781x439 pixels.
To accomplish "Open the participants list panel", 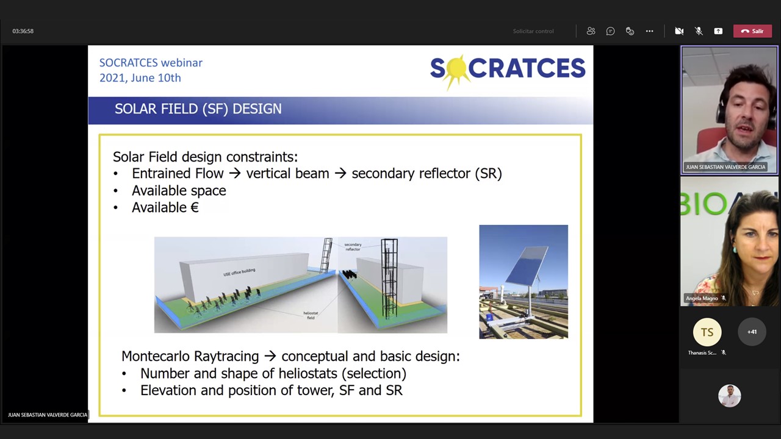I will click(591, 31).
